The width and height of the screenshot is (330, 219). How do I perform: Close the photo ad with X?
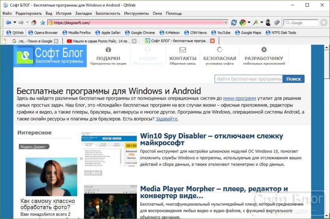click(x=81, y=159)
